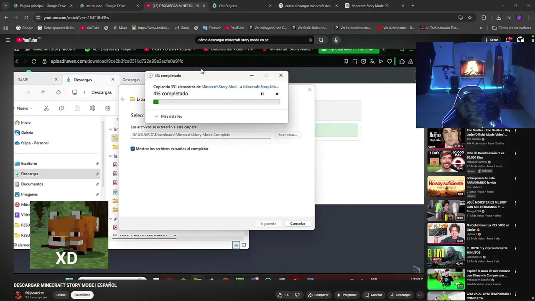Refresh the Explorer Descargas folder
Screen dimensions: 535x301
pos(58,92)
